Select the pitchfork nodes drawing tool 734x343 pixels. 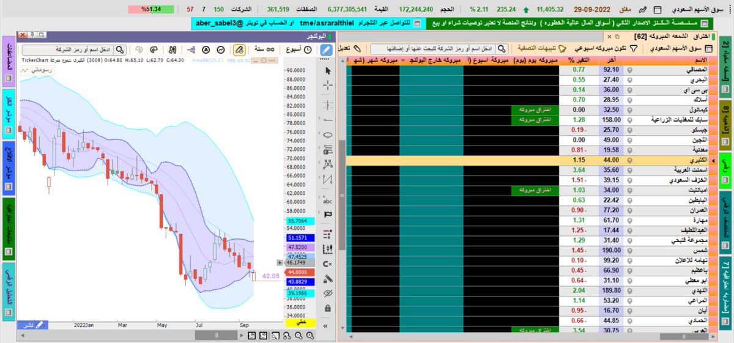click(x=327, y=164)
